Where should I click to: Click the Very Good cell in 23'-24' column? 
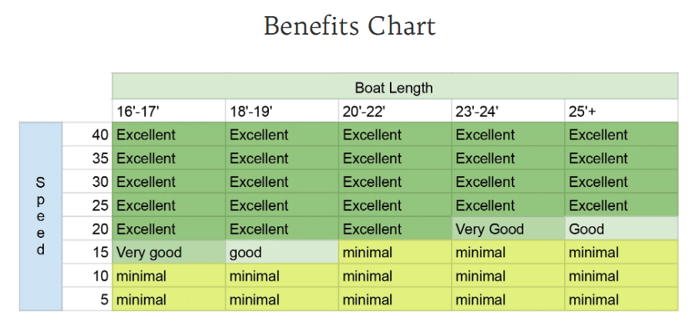[508, 229]
